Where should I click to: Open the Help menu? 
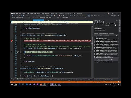(56, 14)
